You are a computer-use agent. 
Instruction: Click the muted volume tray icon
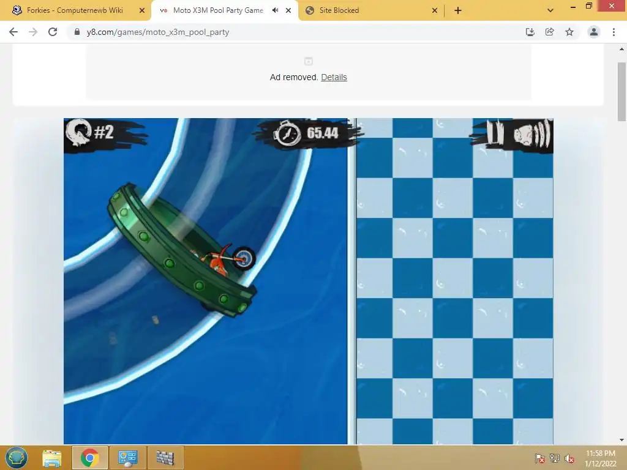pyautogui.click(x=569, y=458)
